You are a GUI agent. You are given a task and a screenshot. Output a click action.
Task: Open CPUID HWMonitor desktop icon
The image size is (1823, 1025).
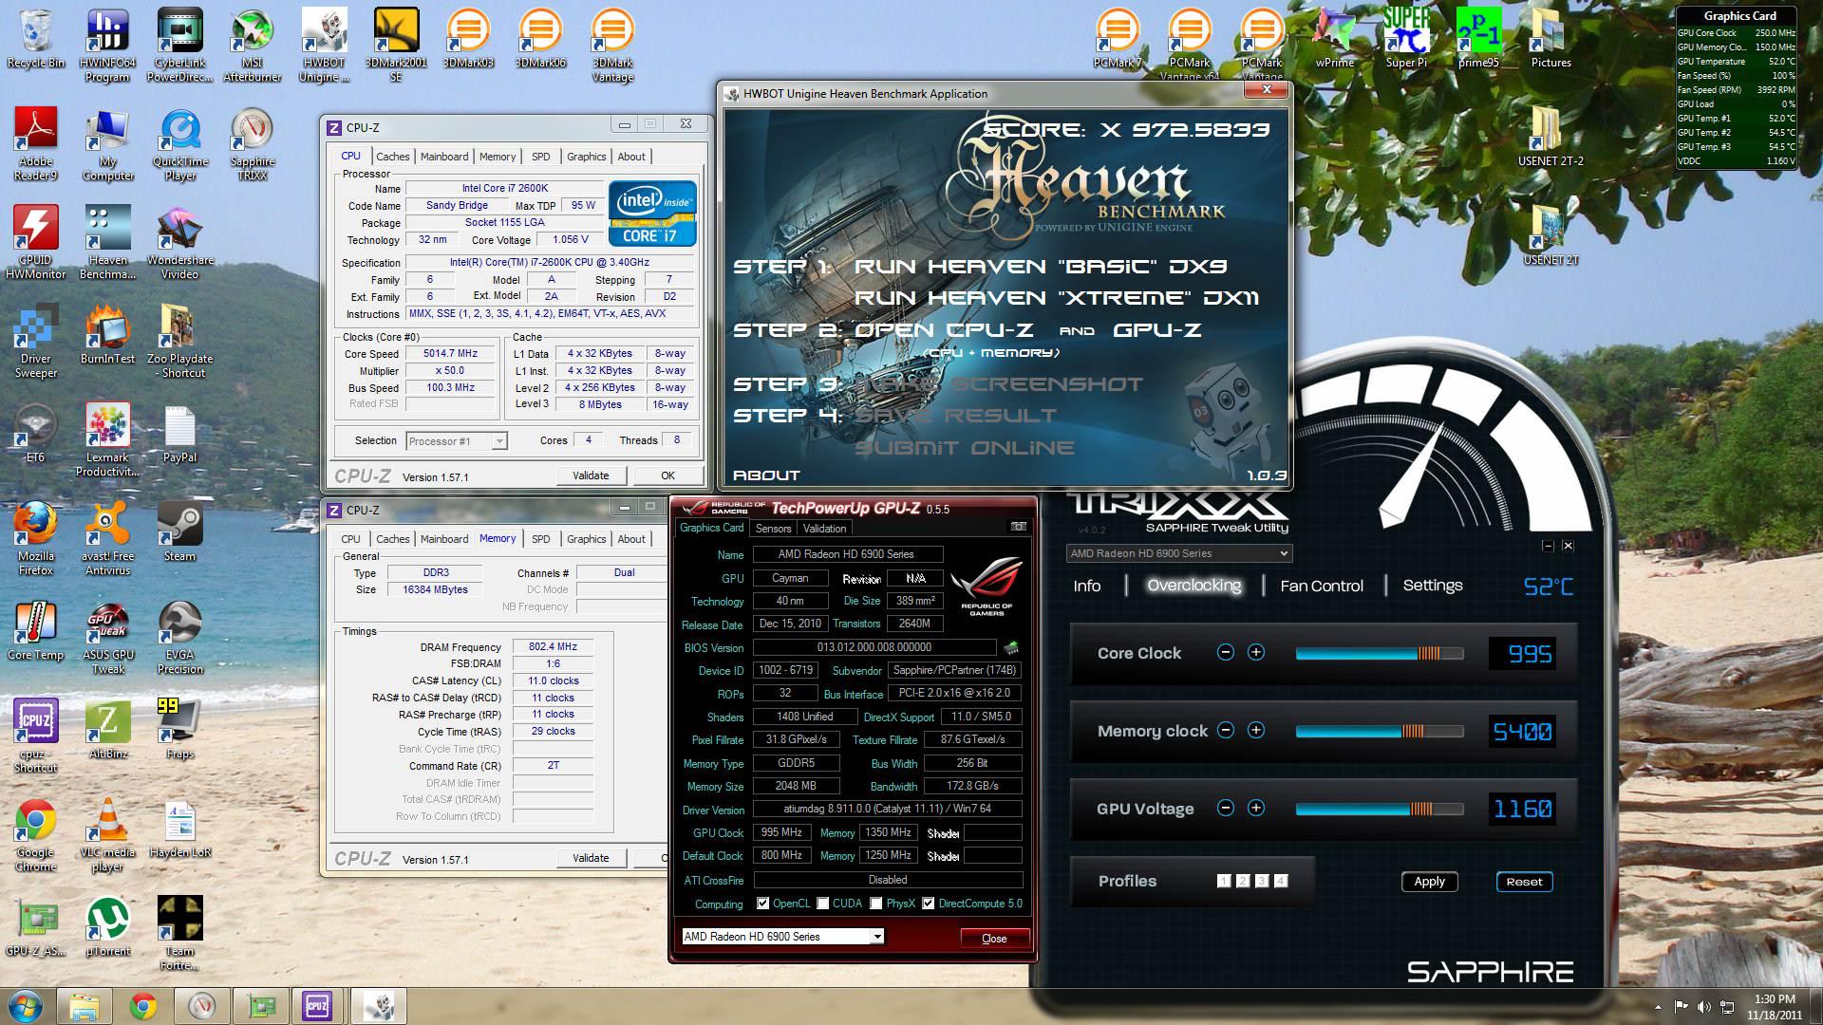coord(35,243)
